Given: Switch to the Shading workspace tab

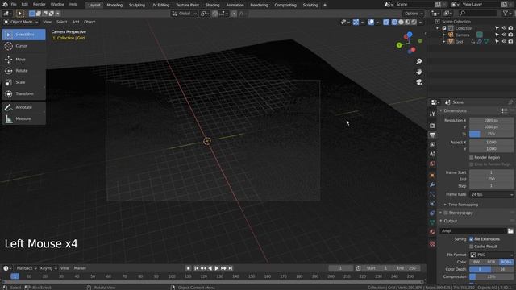Looking at the screenshot, I should pos(212,5).
